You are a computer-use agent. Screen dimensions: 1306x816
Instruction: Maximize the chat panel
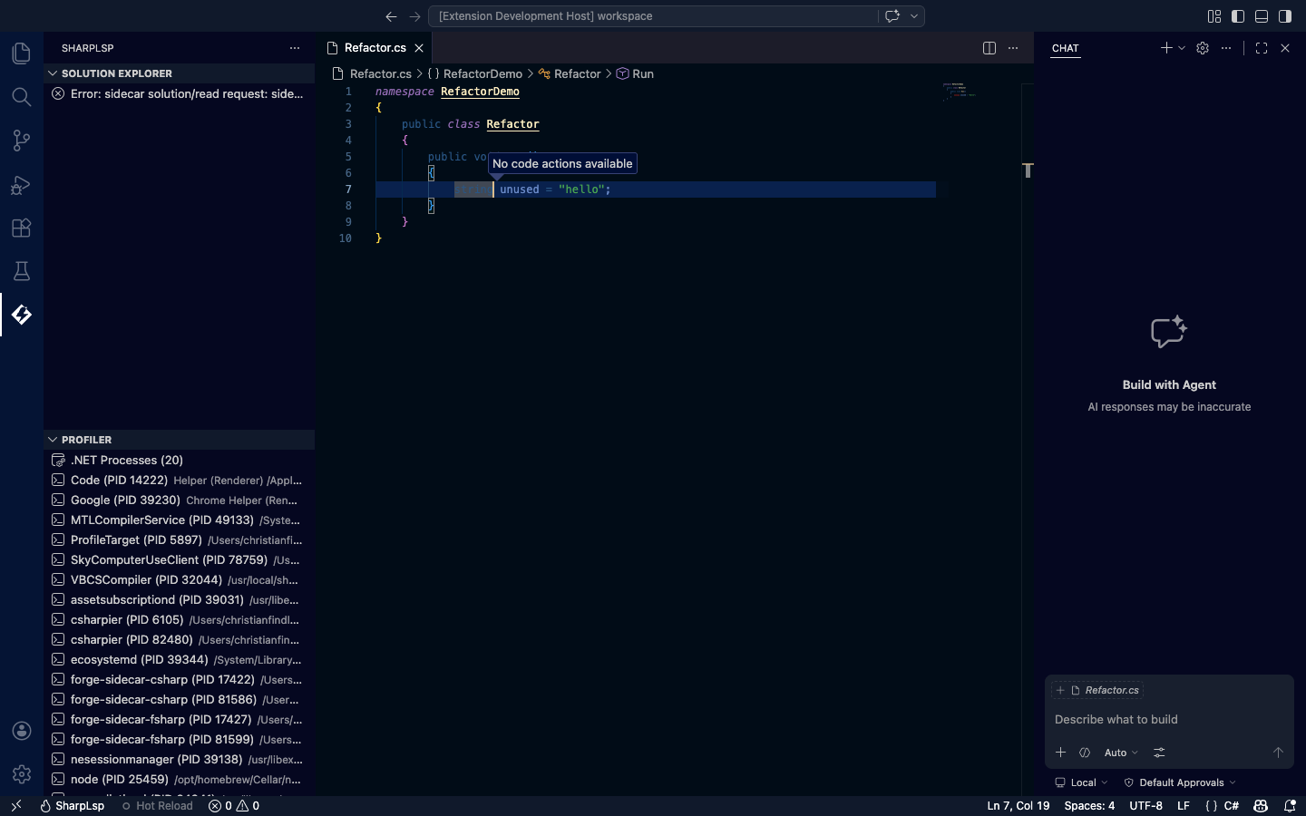point(1262,48)
